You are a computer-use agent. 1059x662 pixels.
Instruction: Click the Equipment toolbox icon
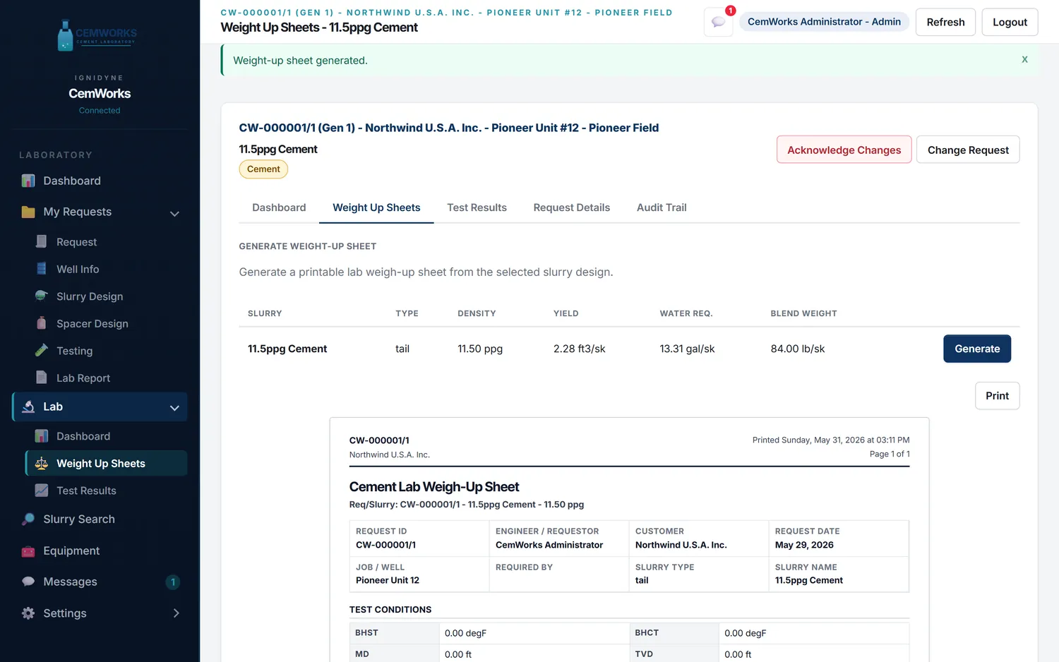click(x=28, y=550)
